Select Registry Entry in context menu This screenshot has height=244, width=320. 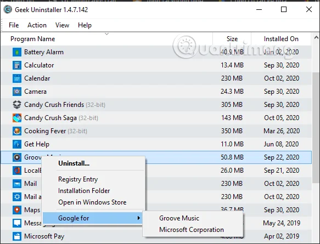click(x=78, y=179)
